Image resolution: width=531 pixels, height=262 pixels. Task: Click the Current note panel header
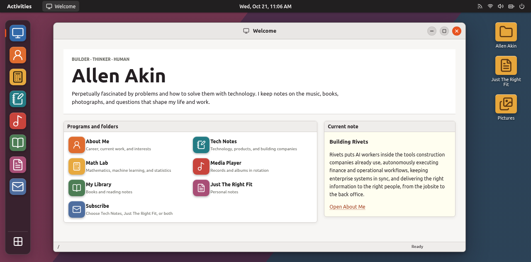click(x=390, y=127)
